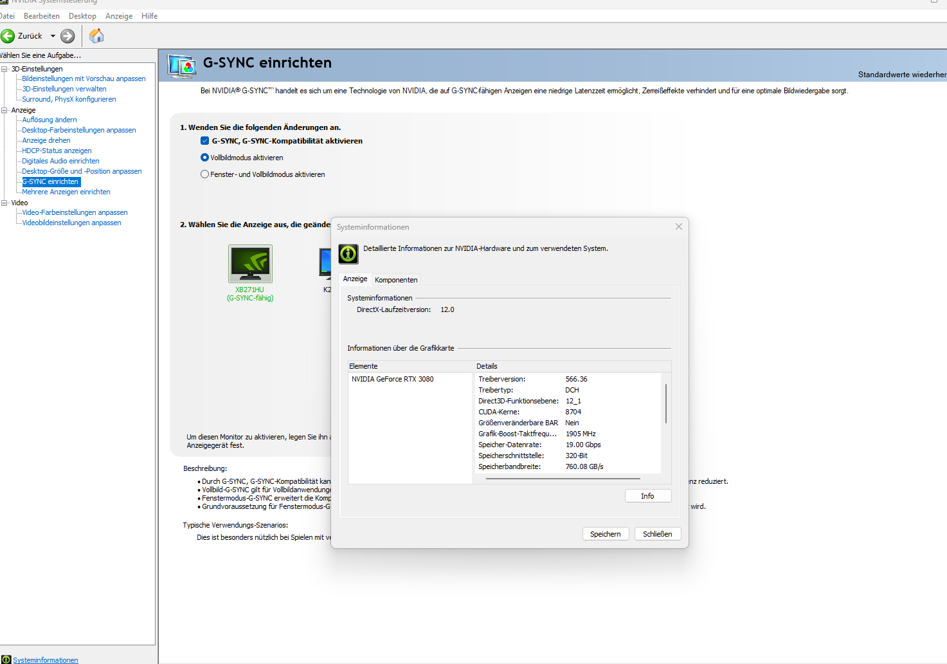Select G-SYNC einrichten in task tree

coord(51,181)
